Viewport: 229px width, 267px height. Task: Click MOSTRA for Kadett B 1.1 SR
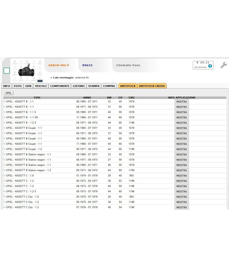182,117
